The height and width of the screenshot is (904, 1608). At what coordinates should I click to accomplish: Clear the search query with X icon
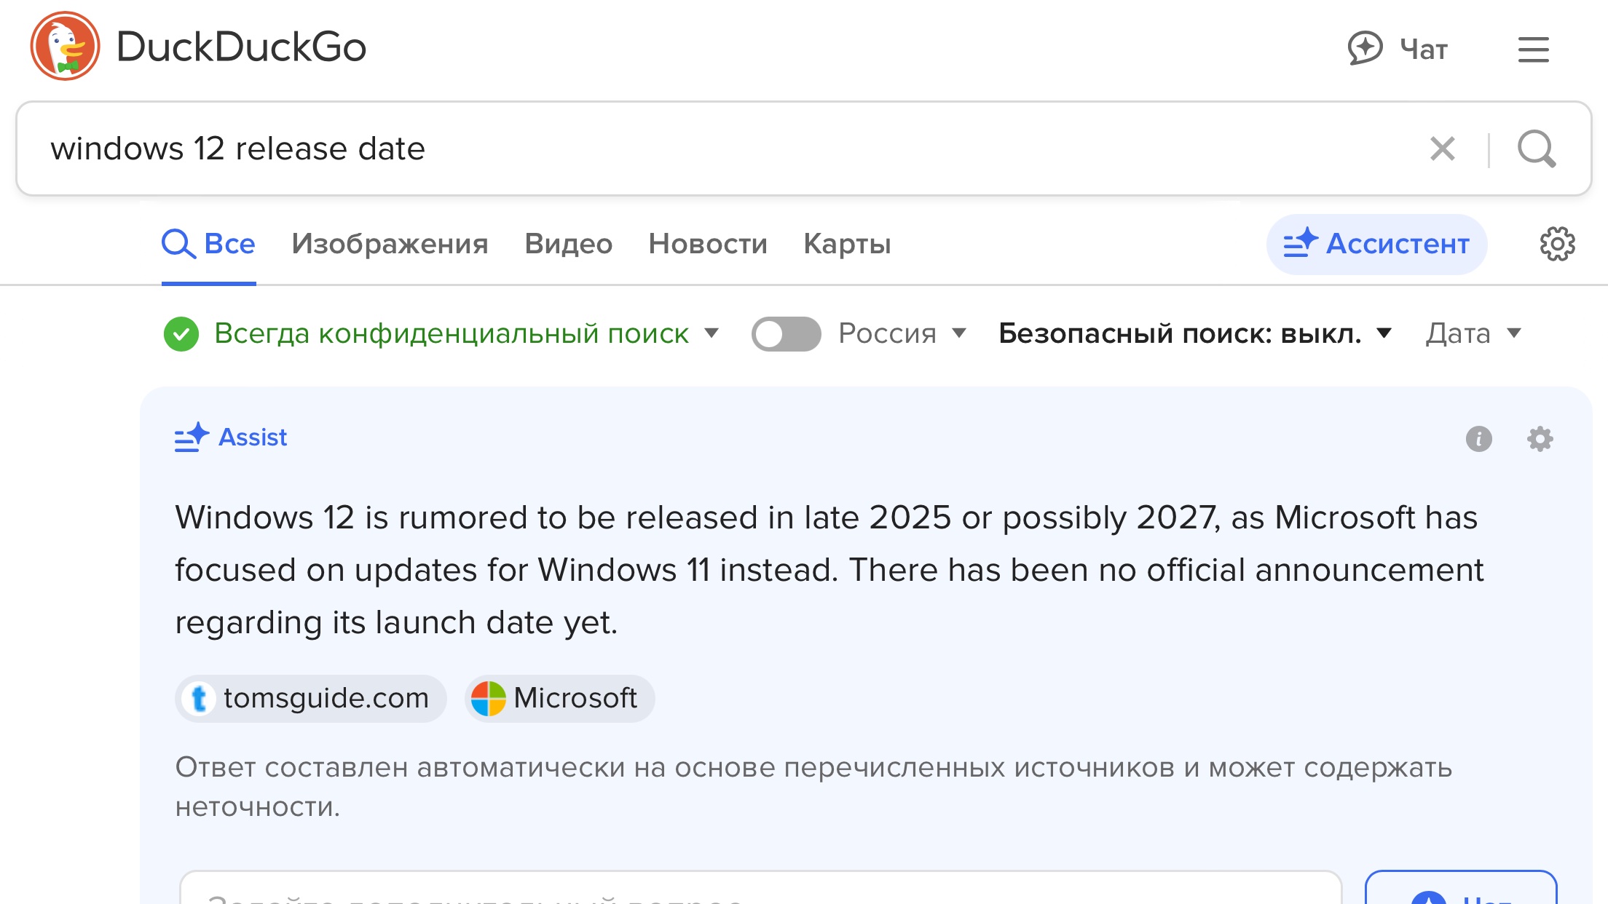[1442, 148]
